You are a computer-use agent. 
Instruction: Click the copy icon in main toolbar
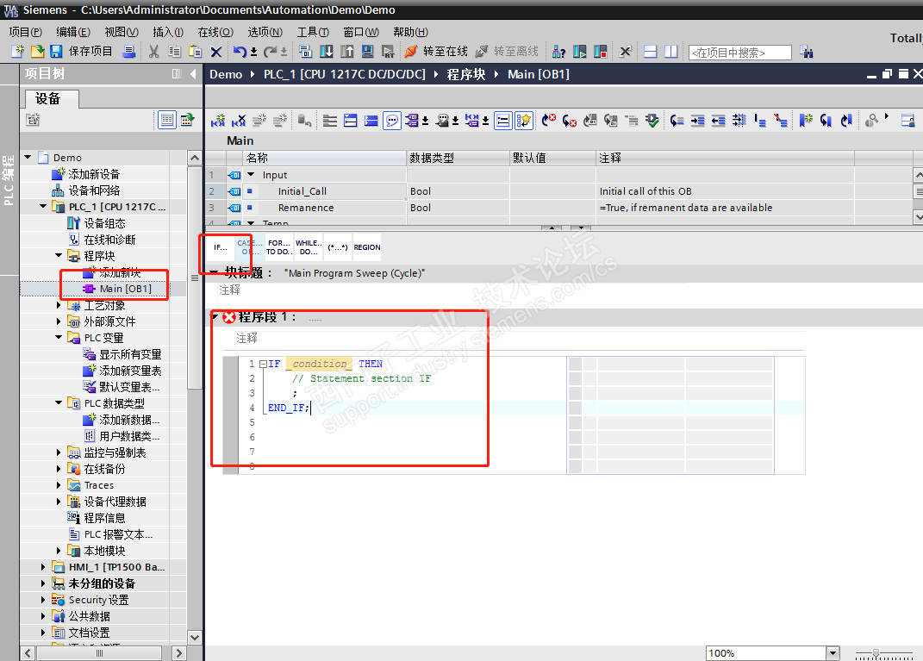tap(174, 52)
